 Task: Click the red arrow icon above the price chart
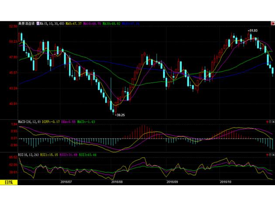point(273,23)
